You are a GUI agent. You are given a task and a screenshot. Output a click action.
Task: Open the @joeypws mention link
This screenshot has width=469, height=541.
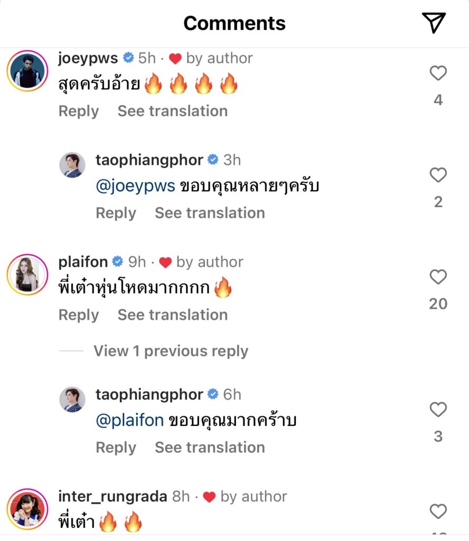(135, 186)
